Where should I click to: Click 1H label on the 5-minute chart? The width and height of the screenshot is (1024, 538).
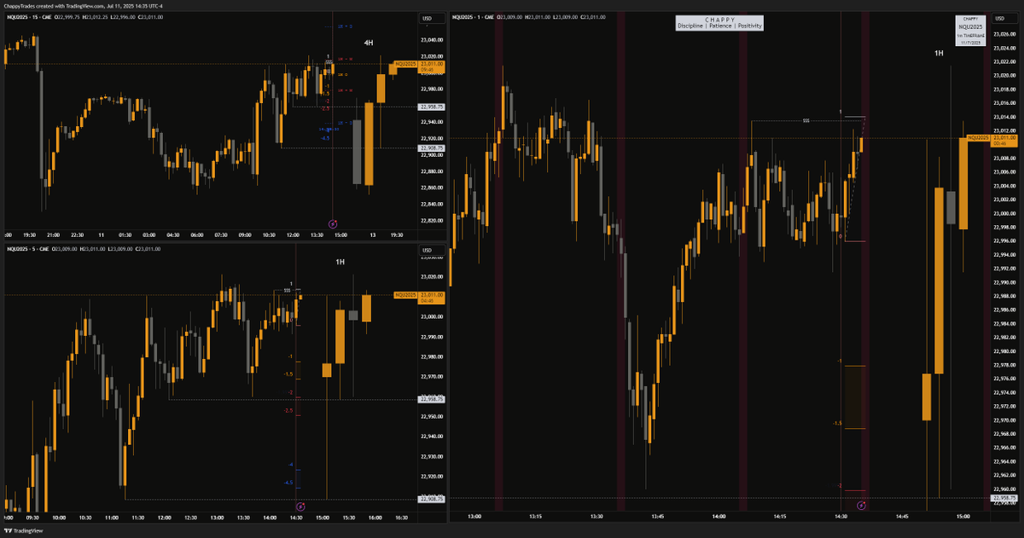tap(340, 262)
